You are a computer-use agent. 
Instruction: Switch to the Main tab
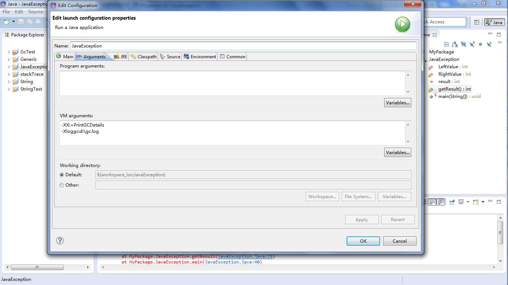click(x=65, y=56)
